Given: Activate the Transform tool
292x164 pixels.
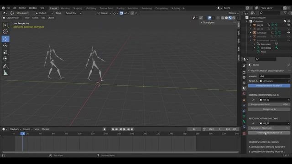Looking at the screenshot, I should pyautogui.click(x=5, y=59).
